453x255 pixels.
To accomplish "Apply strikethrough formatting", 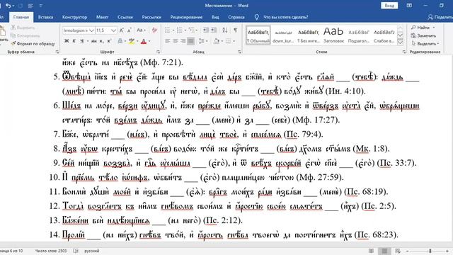I will click(x=94, y=41).
